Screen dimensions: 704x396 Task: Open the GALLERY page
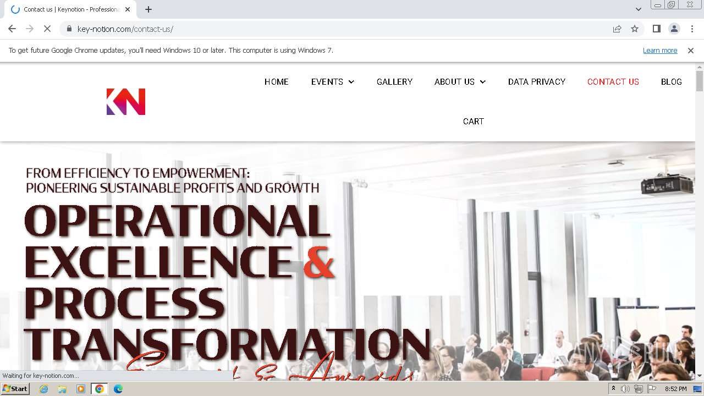tap(394, 81)
